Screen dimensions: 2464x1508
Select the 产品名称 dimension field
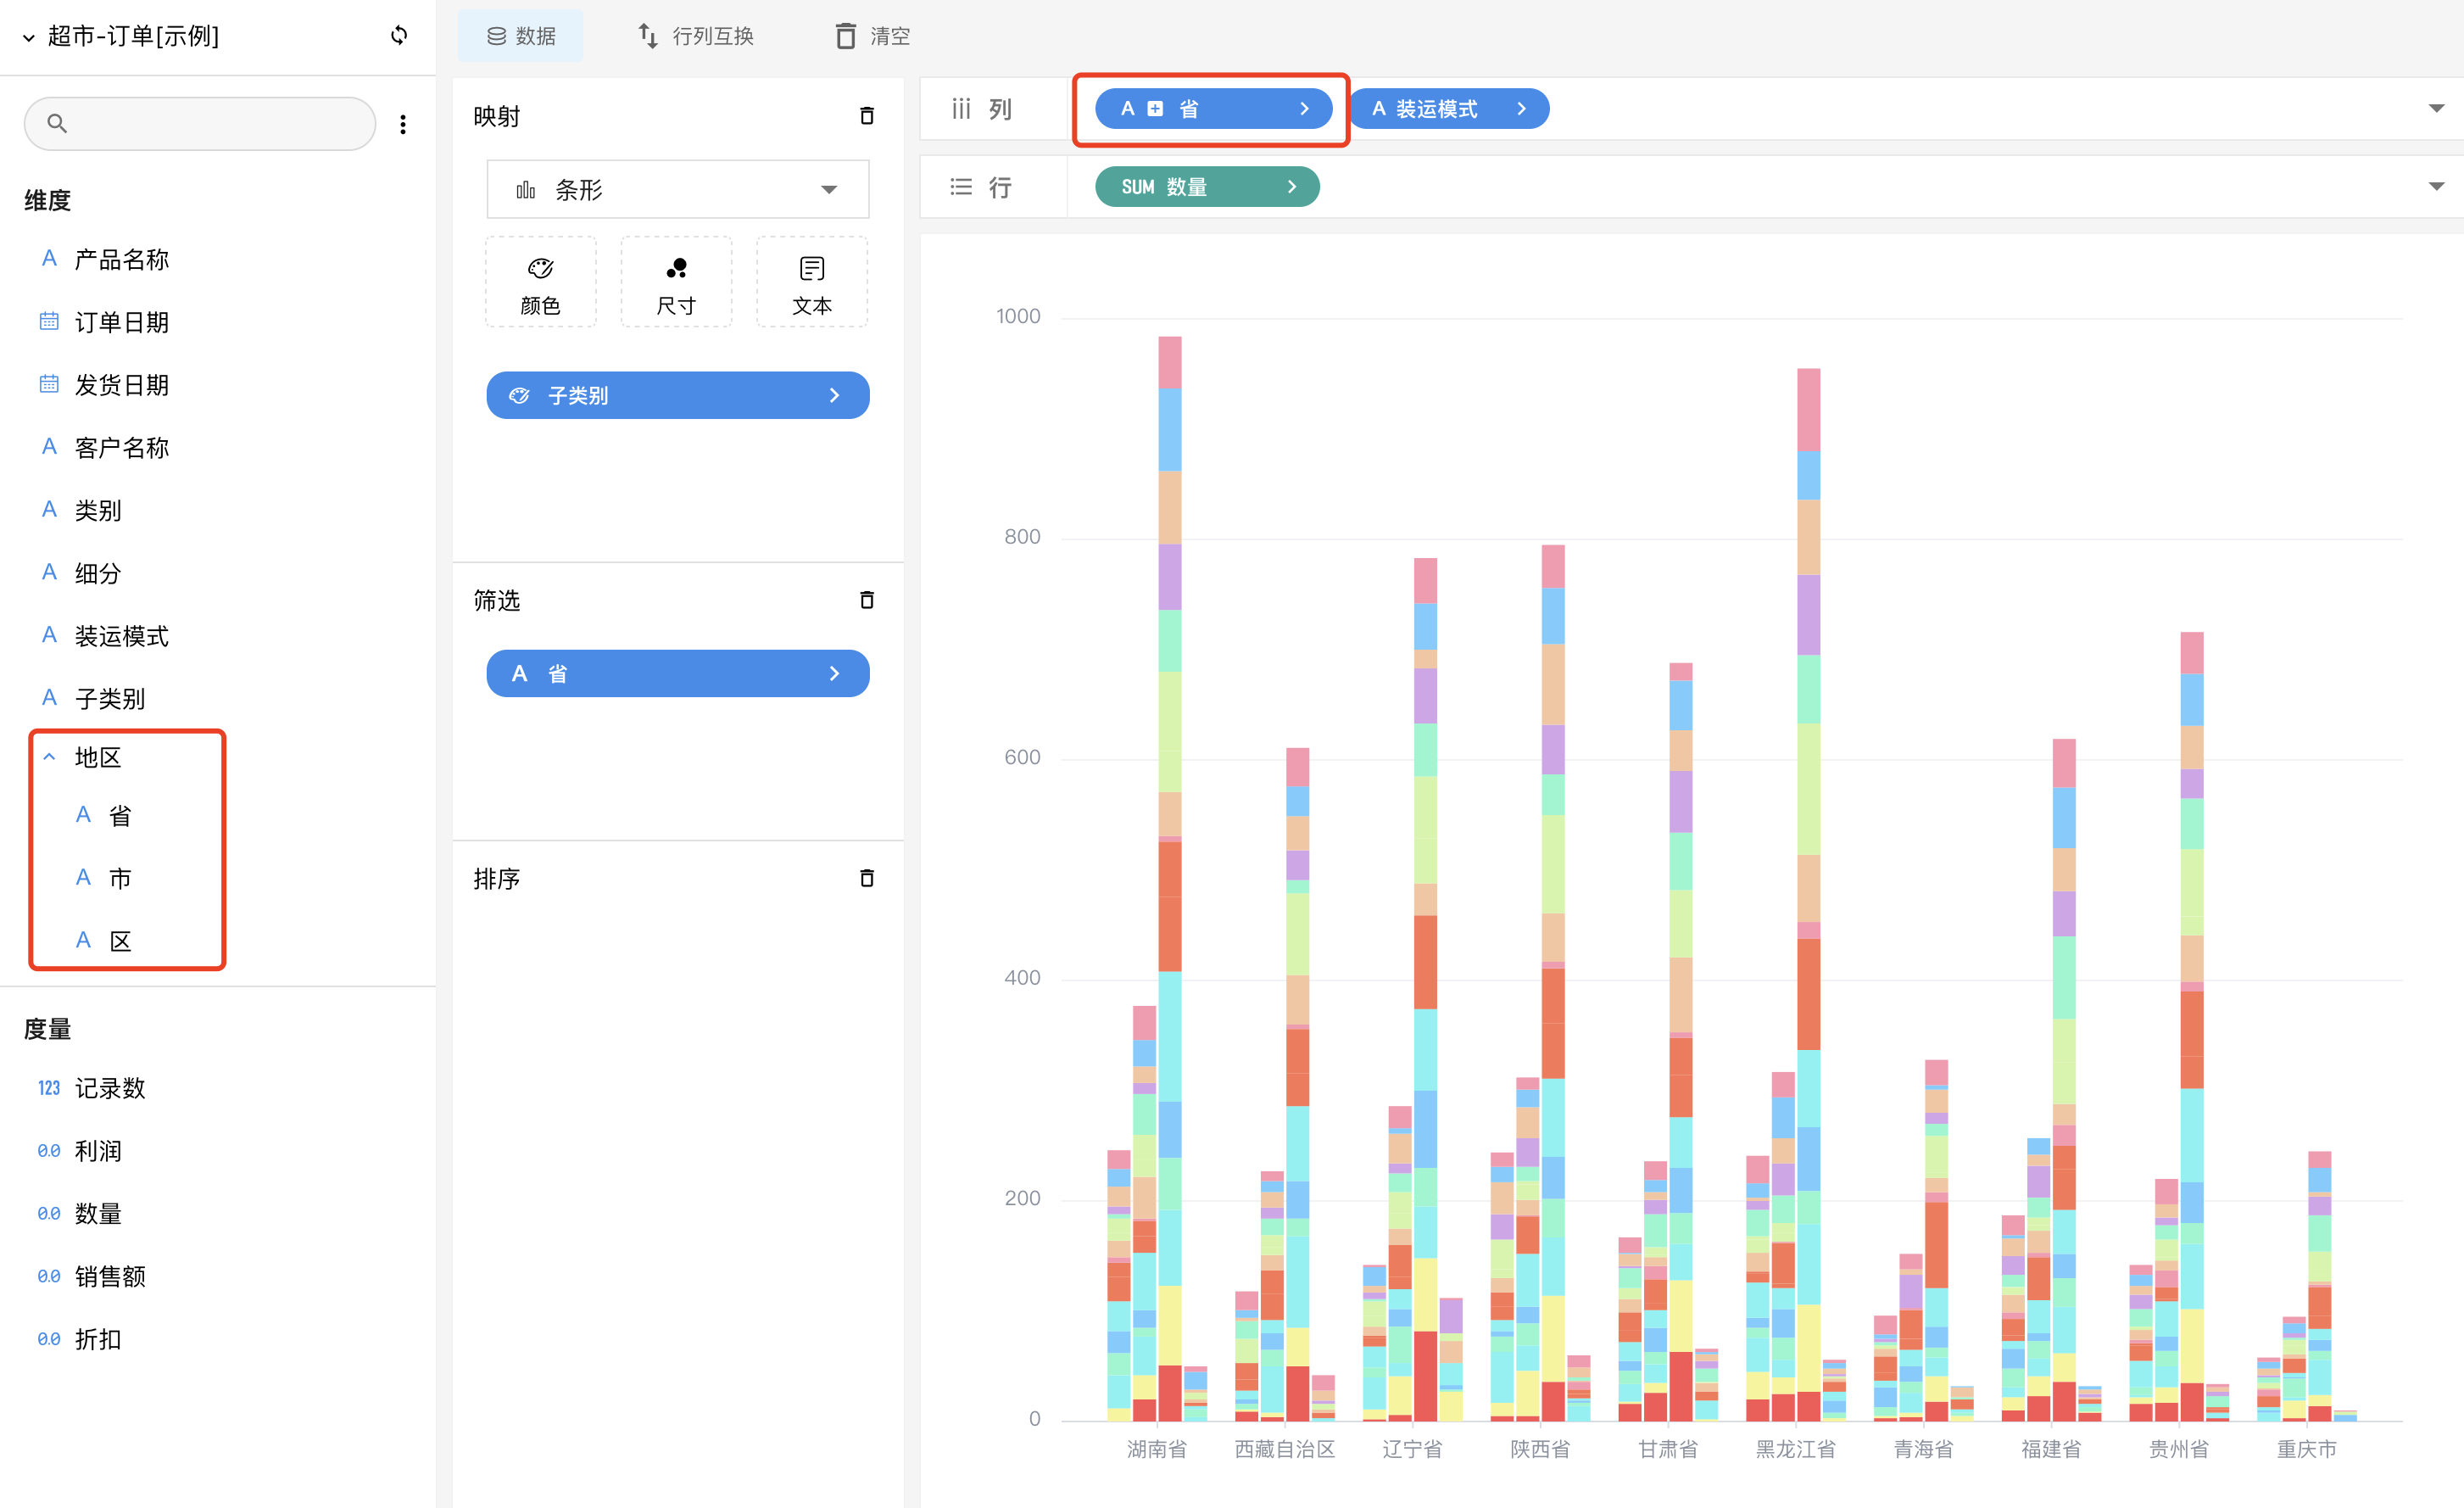pos(121,260)
